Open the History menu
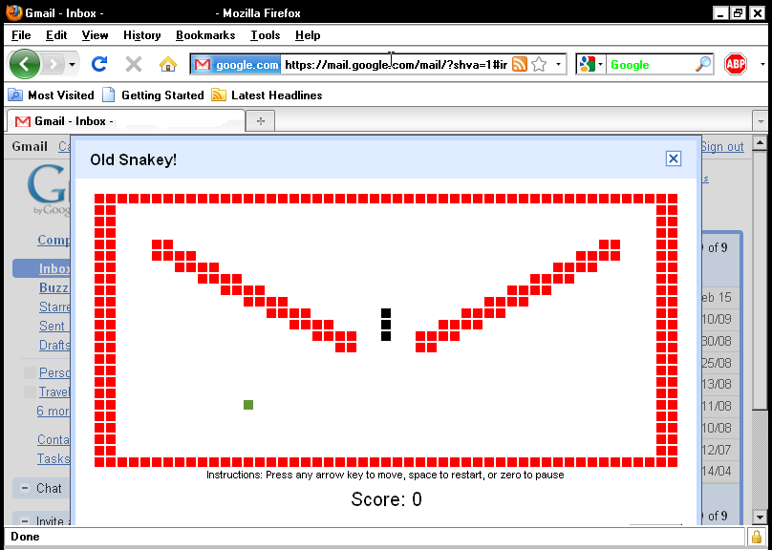 point(141,35)
